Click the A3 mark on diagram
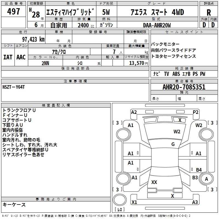The height and width of the screenshot is (219, 219). click(x=195, y=202)
